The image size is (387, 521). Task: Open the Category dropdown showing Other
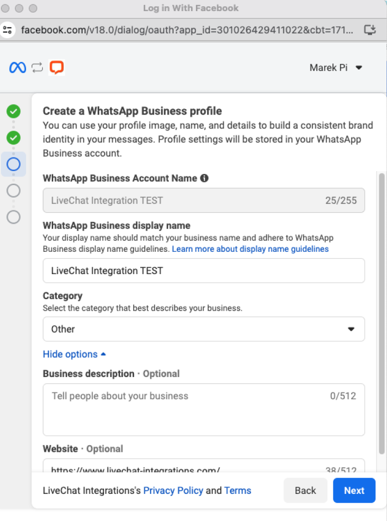pyautogui.click(x=204, y=329)
